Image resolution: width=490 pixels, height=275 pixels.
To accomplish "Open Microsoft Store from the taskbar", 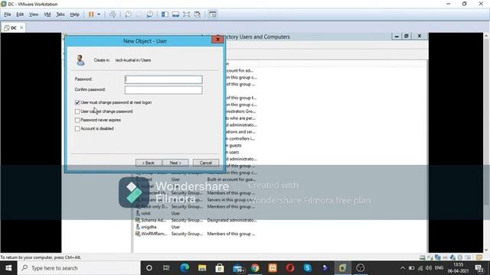I will click(220, 268).
